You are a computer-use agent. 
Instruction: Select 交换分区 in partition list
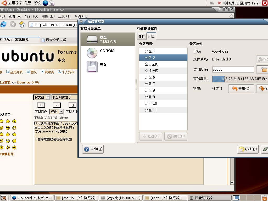pos(163,71)
